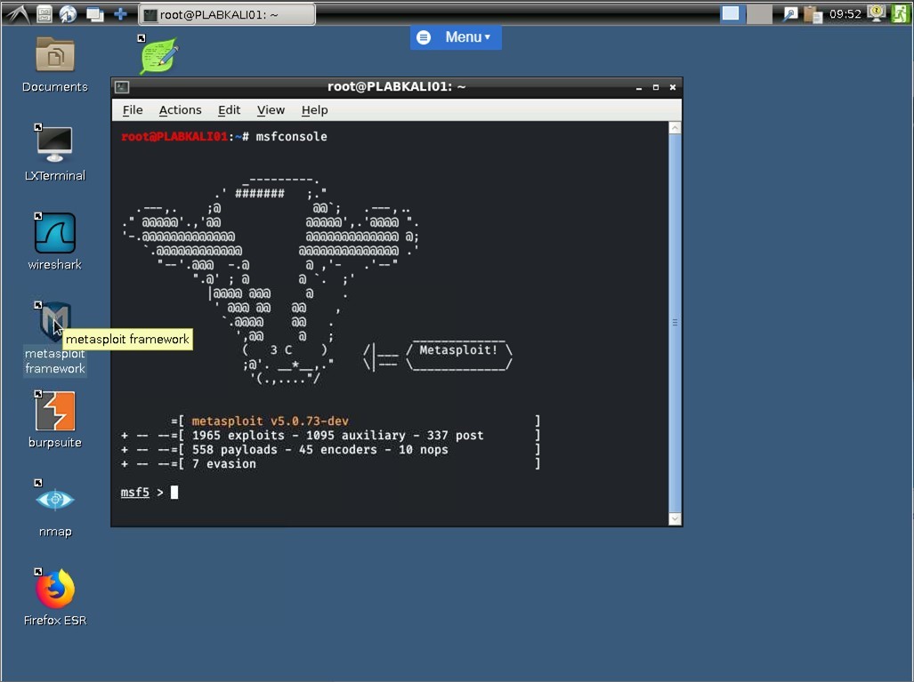Open the Documents folder icon
This screenshot has height=682, width=914.
pos(54,56)
